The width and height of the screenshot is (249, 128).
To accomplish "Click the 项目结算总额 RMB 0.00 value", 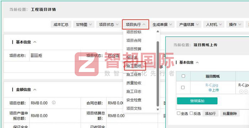I will 116,116.
